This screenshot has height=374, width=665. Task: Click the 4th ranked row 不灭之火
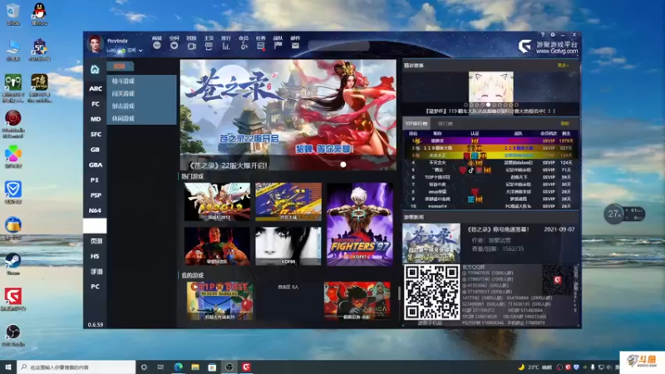coord(491,163)
